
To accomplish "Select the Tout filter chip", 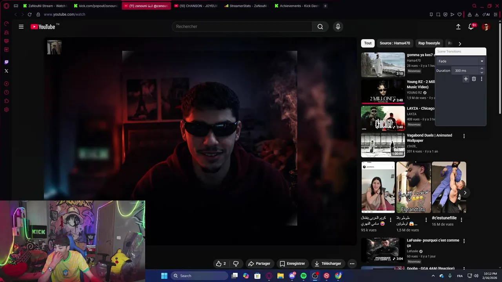I will [368, 43].
